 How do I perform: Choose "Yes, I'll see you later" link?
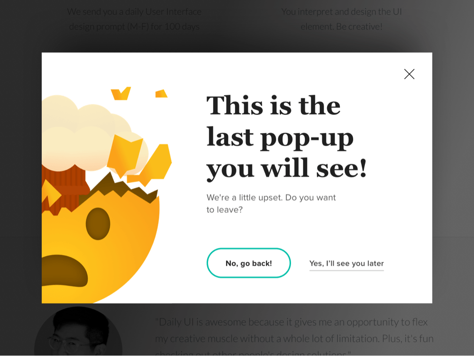346,264
